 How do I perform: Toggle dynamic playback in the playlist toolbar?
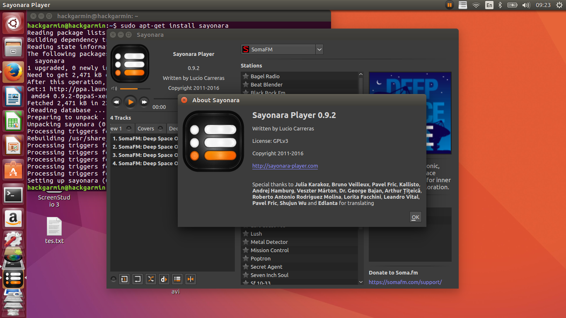tap(164, 279)
